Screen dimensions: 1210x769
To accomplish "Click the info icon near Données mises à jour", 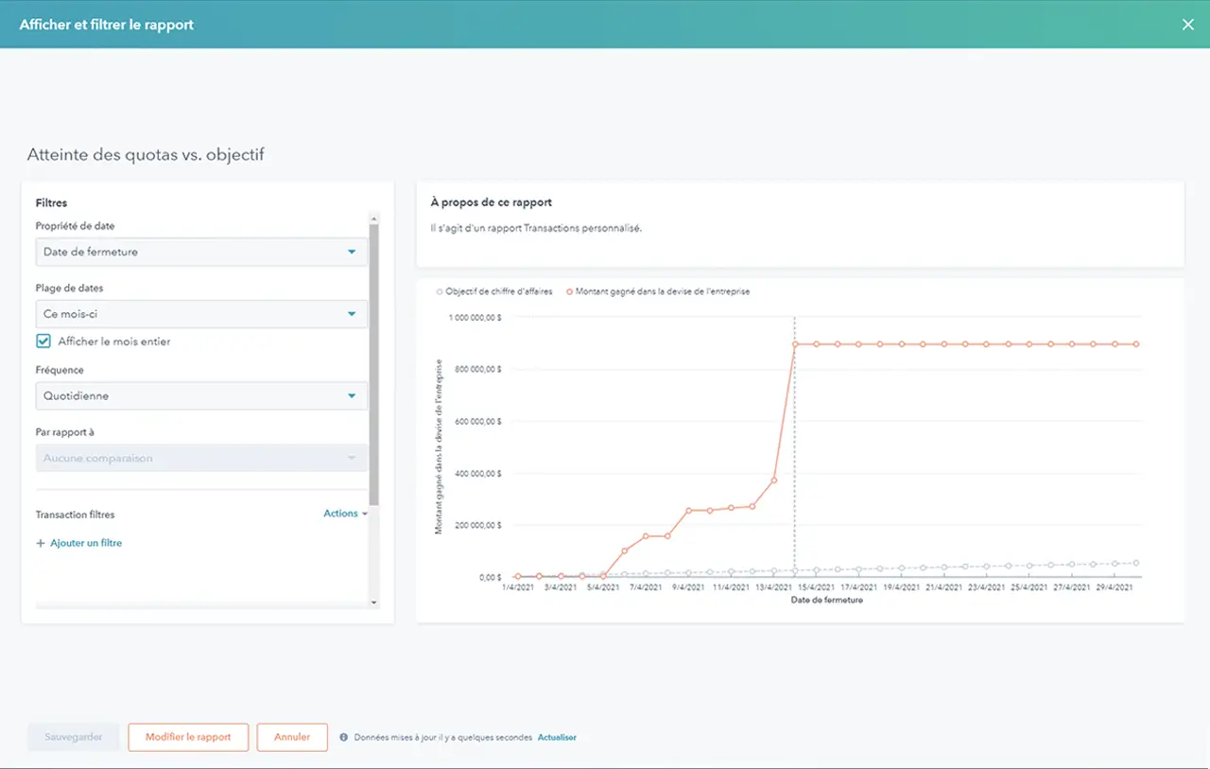I will point(343,738).
